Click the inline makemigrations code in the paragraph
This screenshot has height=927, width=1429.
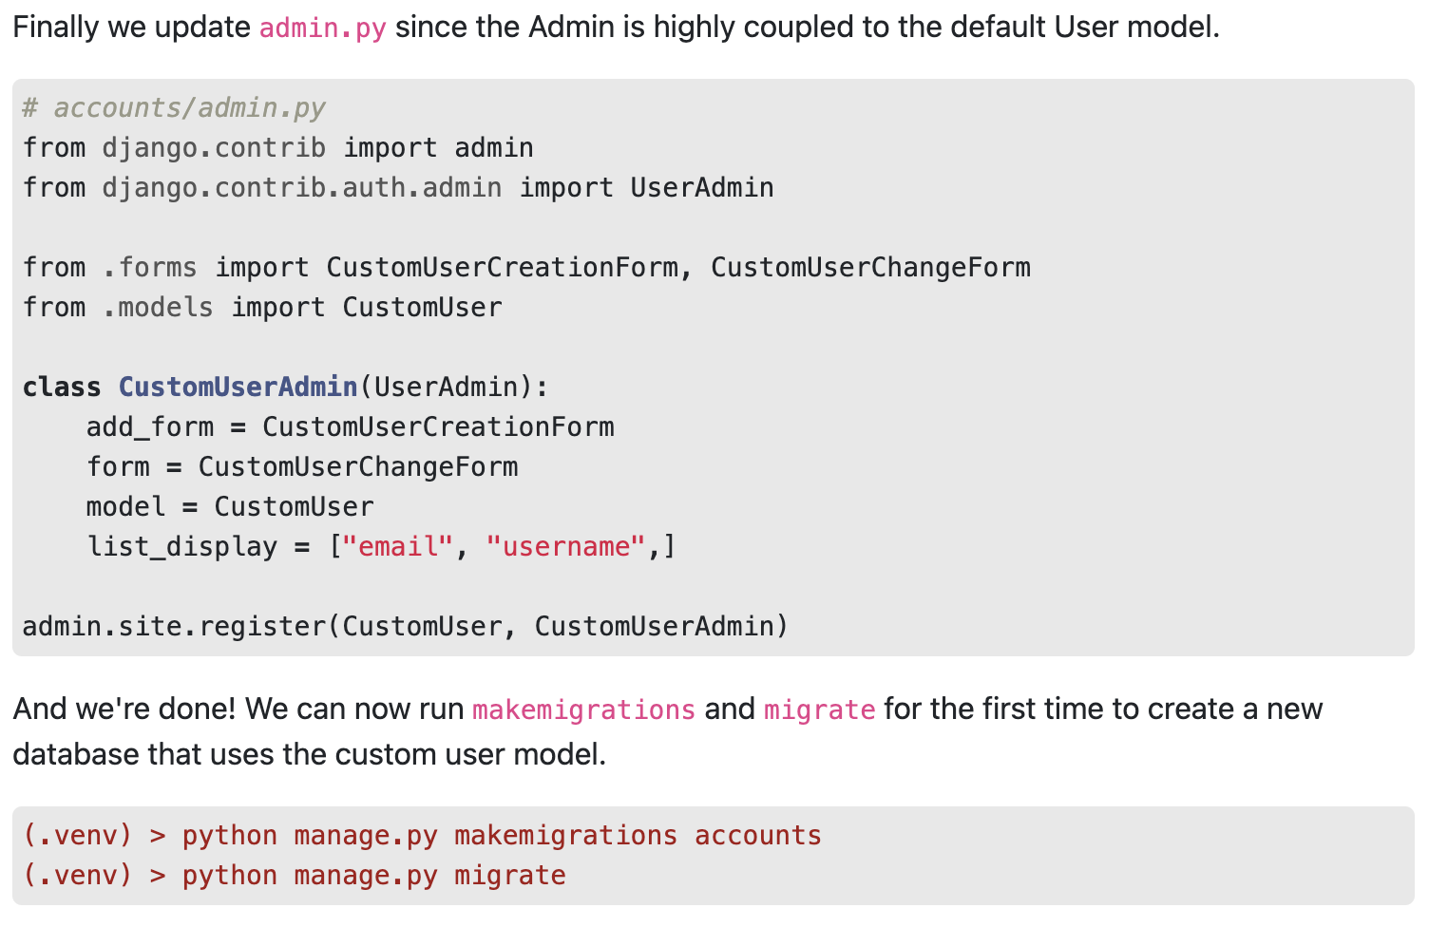click(x=583, y=709)
